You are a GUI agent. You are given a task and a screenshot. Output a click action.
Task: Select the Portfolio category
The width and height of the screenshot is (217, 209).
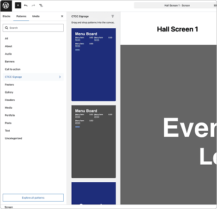[33, 115]
